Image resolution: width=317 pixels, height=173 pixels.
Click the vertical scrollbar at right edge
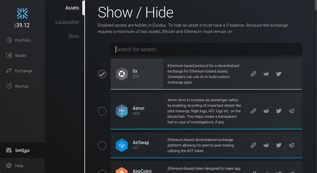[x=315, y=5]
